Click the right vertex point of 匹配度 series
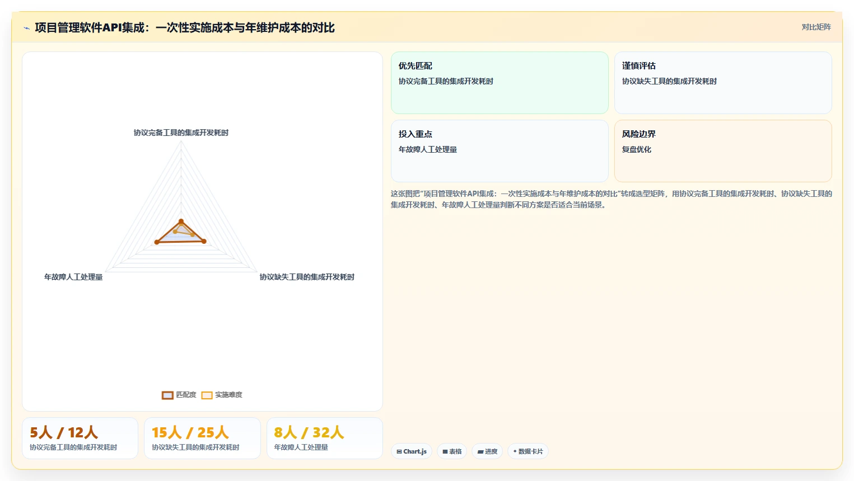The width and height of the screenshot is (854, 481). tap(204, 242)
